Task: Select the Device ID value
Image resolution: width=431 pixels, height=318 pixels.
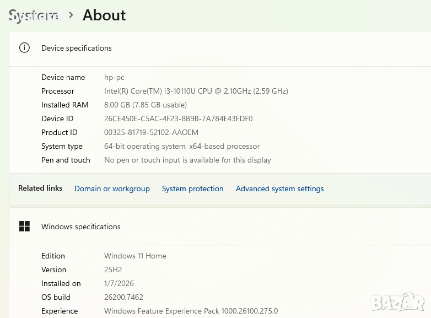Action: [178, 118]
